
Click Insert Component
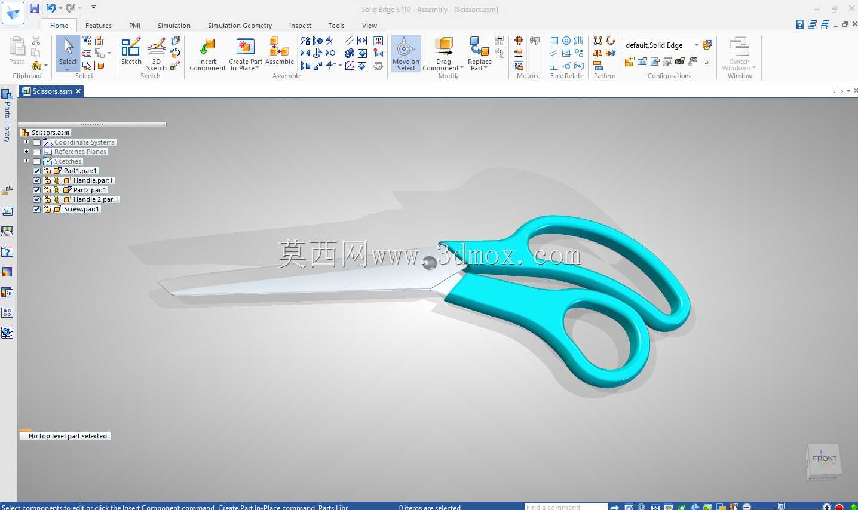click(x=207, y=54)
